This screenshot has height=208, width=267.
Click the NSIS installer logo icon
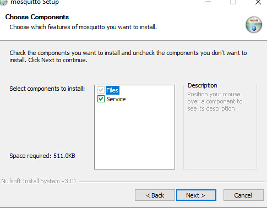coord(254,25)
